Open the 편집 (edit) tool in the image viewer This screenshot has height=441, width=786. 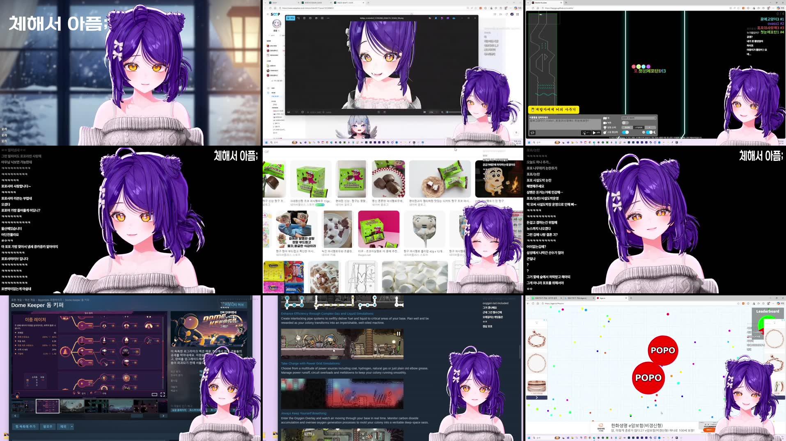[291, 18]
